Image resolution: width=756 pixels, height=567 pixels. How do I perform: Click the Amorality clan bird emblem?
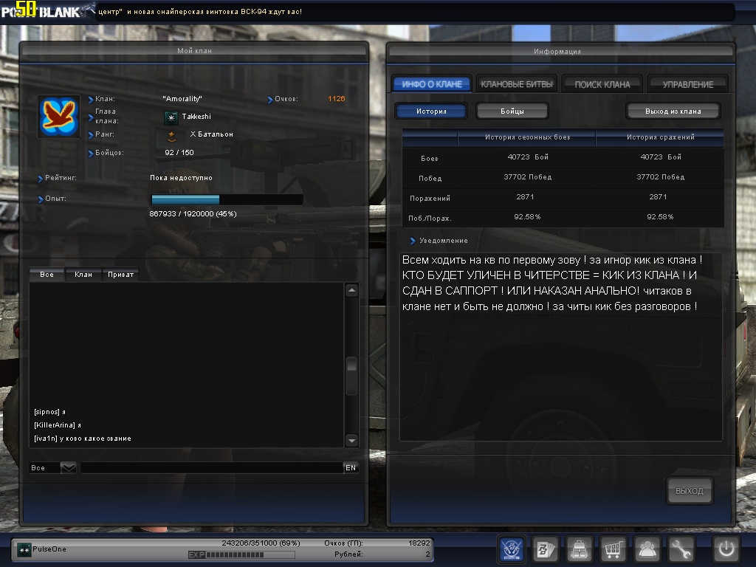59,117
